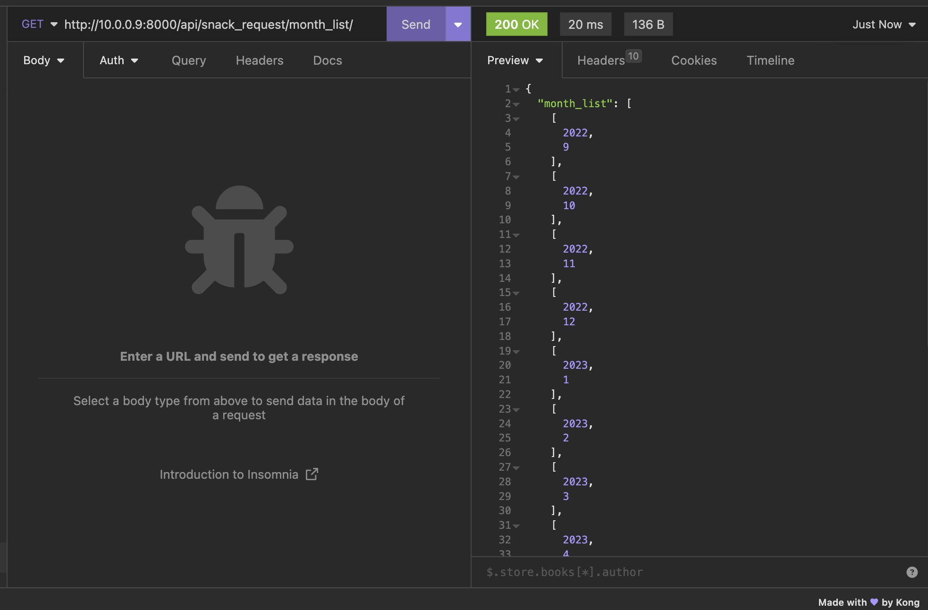
Task: Click the filter help question mark icon
Action: point(912,572)
